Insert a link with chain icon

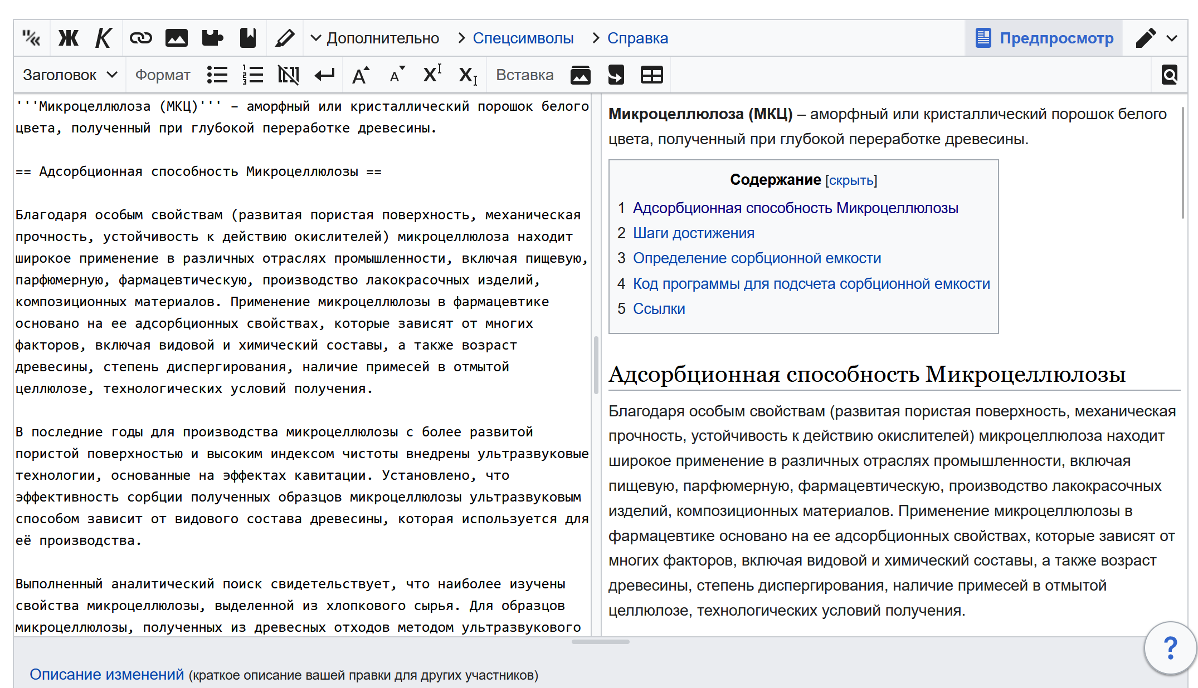(140, 38)
